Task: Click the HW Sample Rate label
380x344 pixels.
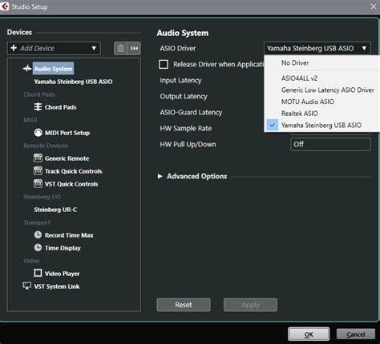Action: (185, 128)
